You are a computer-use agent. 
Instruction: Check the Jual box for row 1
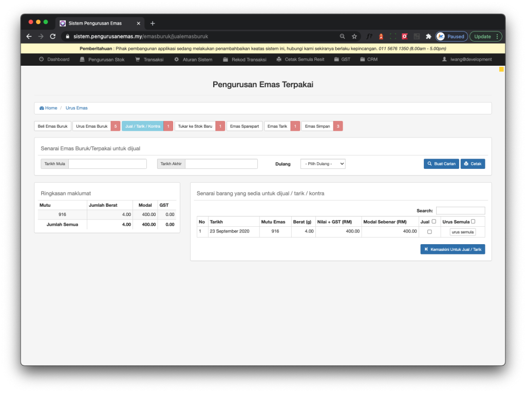[x=429, y=232]
